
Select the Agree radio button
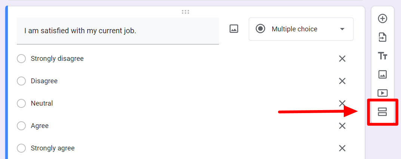click(21, 126)
